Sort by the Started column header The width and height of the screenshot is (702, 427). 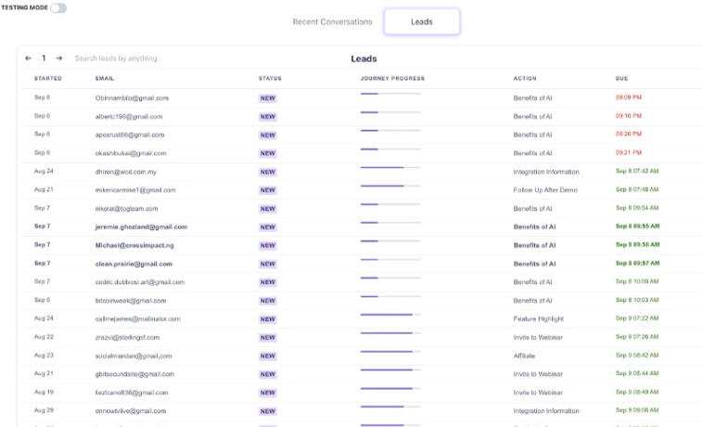click(48, 79)
